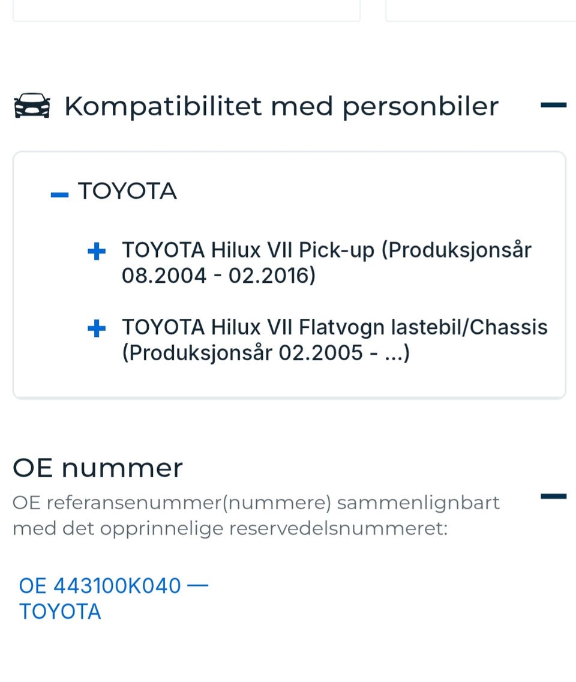Screen dimensions: 576x682
Task: Click the OE referansenummer description text
Action: (256, 502)
